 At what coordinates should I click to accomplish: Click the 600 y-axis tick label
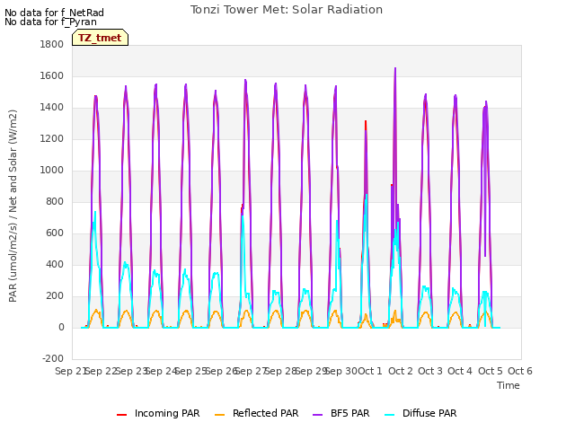pyautogui.click(x=55, y=233)
